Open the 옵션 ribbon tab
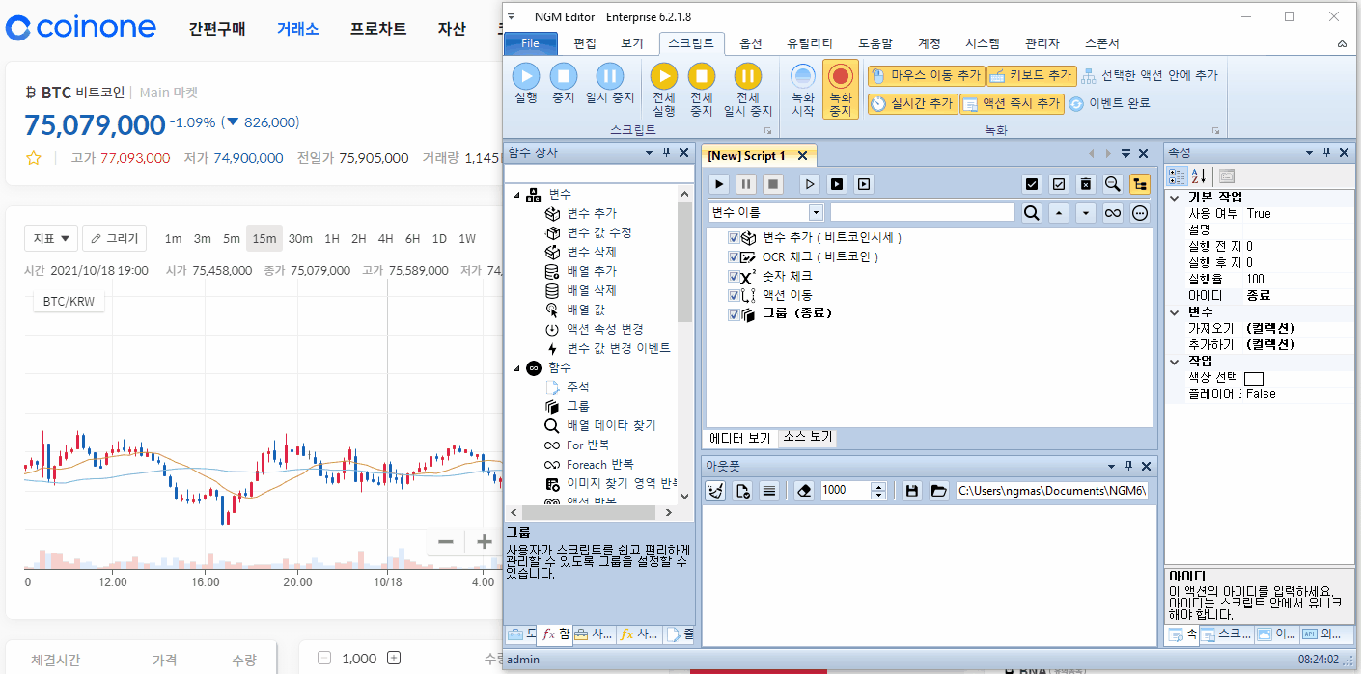This screenshot has height=674, width=1361. coord(751,43)
